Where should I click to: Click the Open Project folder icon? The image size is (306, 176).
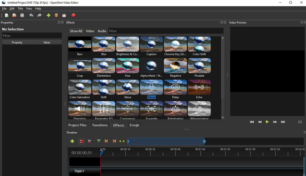14,16
